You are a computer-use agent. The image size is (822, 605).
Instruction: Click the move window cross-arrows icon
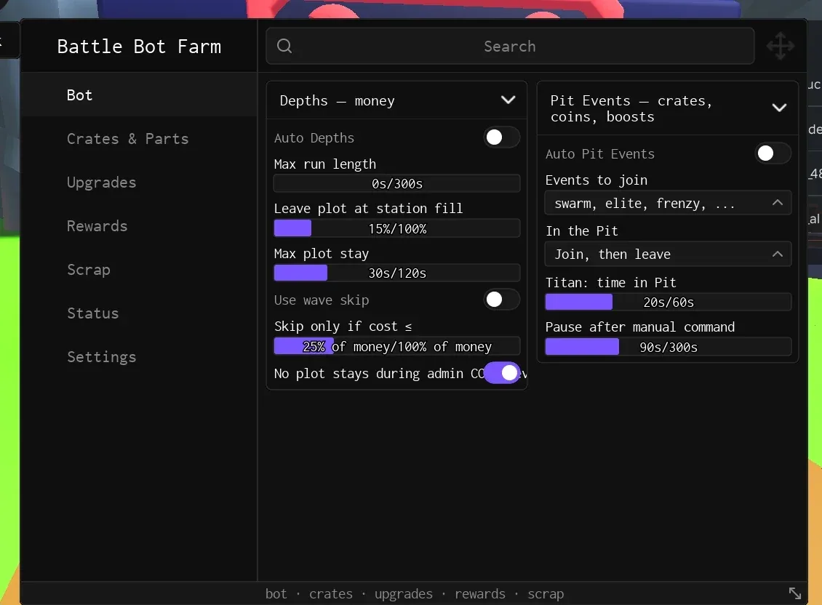click(x=780, y=46)
